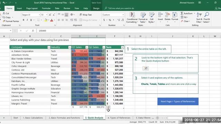Click Quick Analysis button below table
This screenshot has width=221, height=124.
tap(108, 108)
